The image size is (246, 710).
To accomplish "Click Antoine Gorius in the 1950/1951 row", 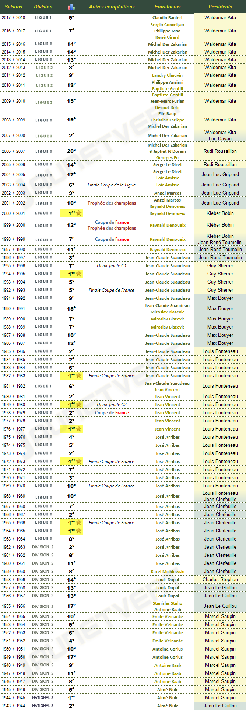I will [168, 649].
